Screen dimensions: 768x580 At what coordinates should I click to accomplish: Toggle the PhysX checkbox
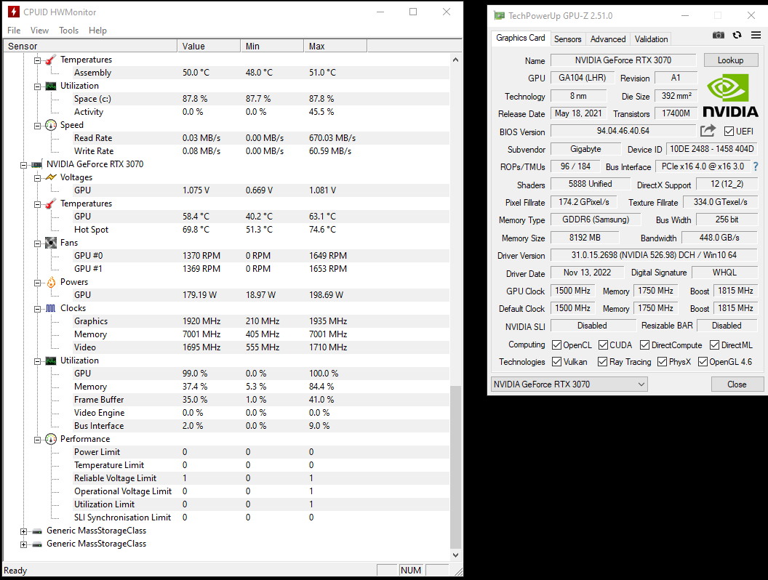663,362
